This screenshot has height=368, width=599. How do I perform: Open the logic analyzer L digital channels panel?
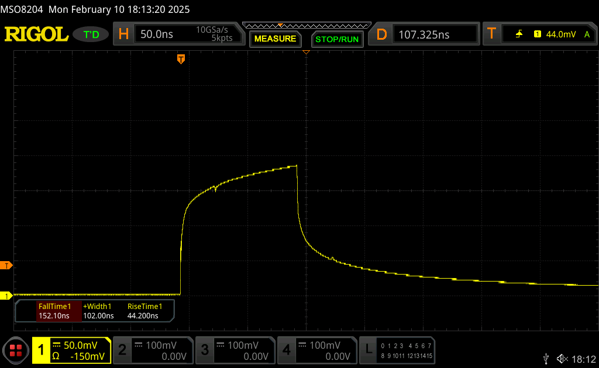[x=396, y=350]
